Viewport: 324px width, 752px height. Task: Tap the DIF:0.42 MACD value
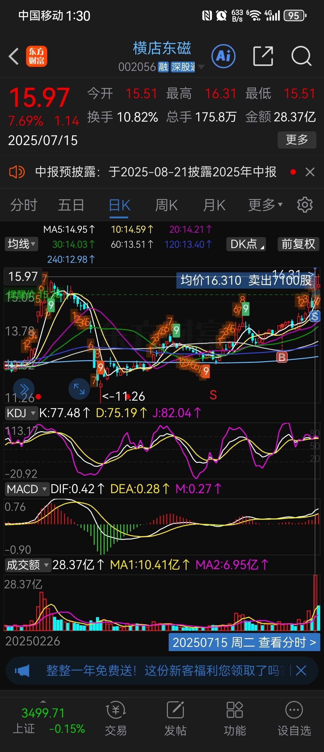coord(77,489)
